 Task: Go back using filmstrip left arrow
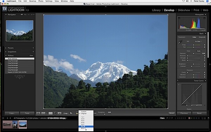(7, 118)
